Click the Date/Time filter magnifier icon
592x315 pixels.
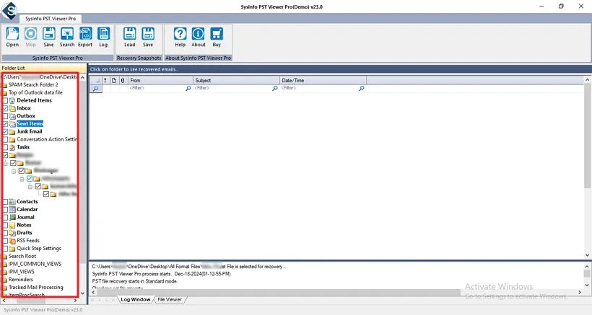point(362,88)
